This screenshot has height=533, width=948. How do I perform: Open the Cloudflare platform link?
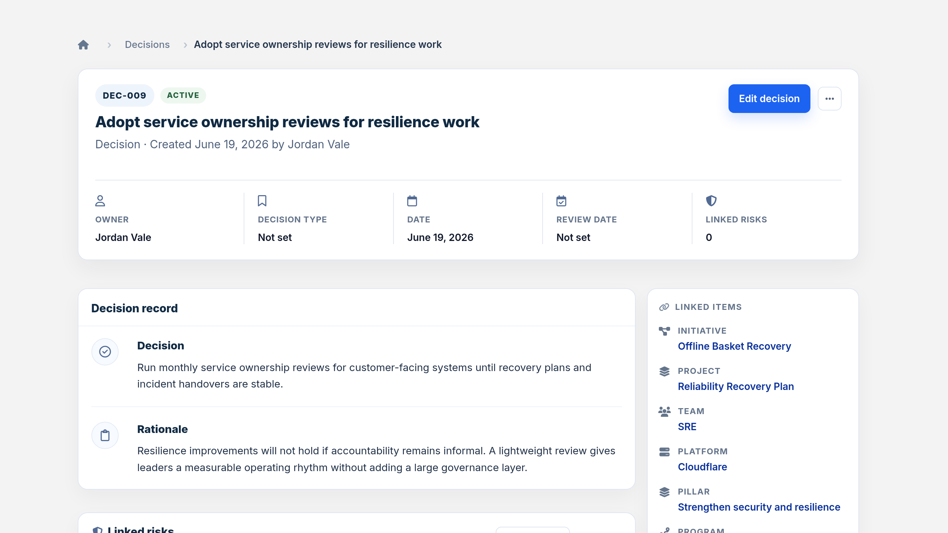[x=702, y=467]
